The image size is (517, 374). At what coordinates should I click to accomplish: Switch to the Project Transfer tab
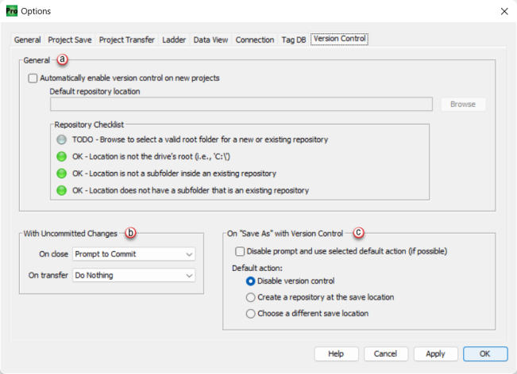(126, 40)
